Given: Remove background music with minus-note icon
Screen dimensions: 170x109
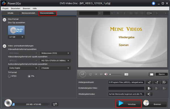Looking at the screenshot, I should (x=157, y=82).
